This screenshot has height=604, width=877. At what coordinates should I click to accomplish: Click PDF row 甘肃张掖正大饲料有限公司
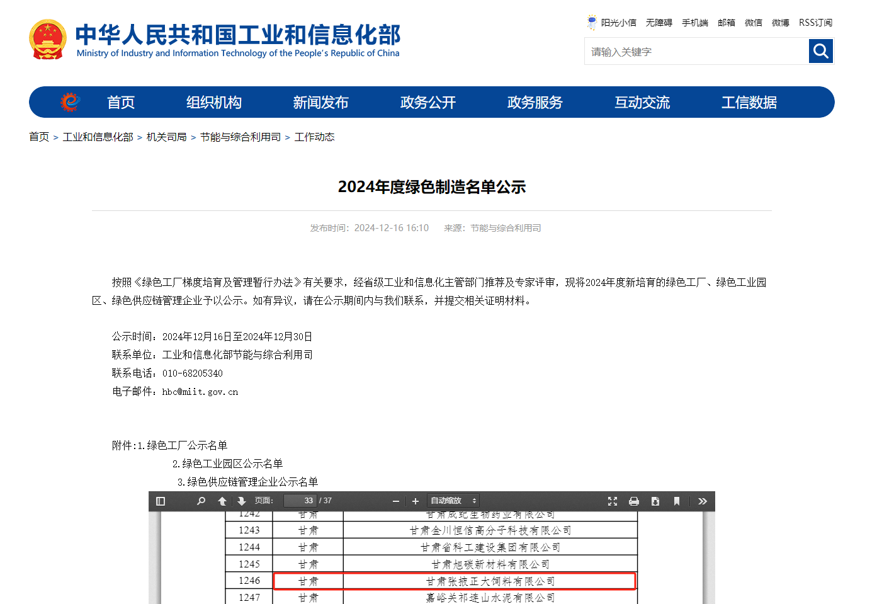click(x=490, y=581)
